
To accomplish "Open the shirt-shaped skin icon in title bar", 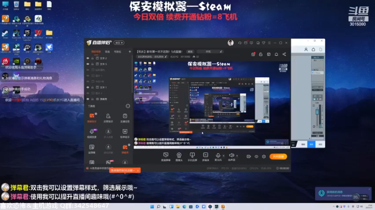I will click(263, 43).
